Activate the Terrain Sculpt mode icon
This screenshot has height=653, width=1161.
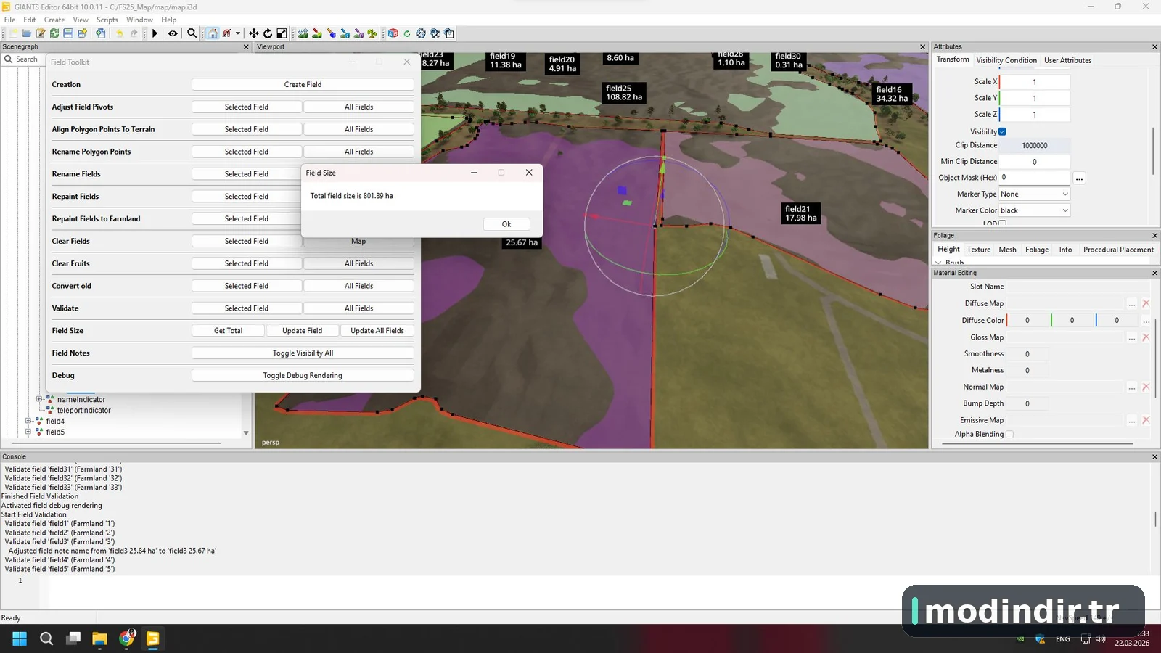point(303,33)
